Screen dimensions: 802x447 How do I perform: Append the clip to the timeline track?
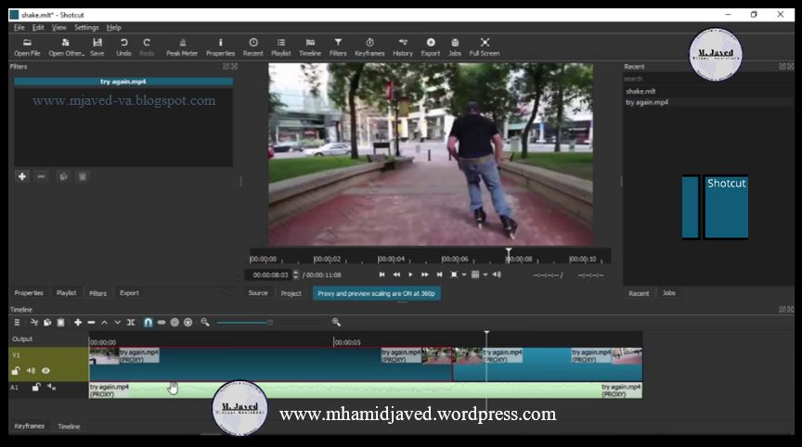pyautogui.click(x=78, y=323)
